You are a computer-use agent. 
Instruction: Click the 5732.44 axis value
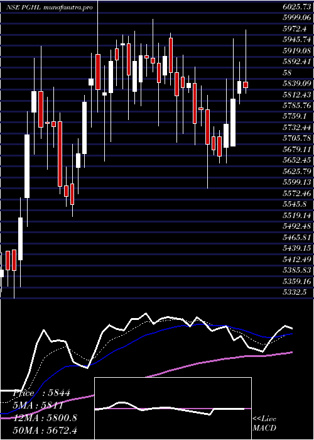click(x=296, y=128)
